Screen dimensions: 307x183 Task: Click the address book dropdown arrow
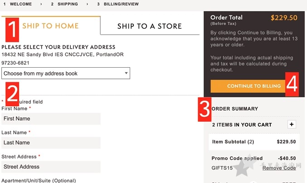click(126, 73)
